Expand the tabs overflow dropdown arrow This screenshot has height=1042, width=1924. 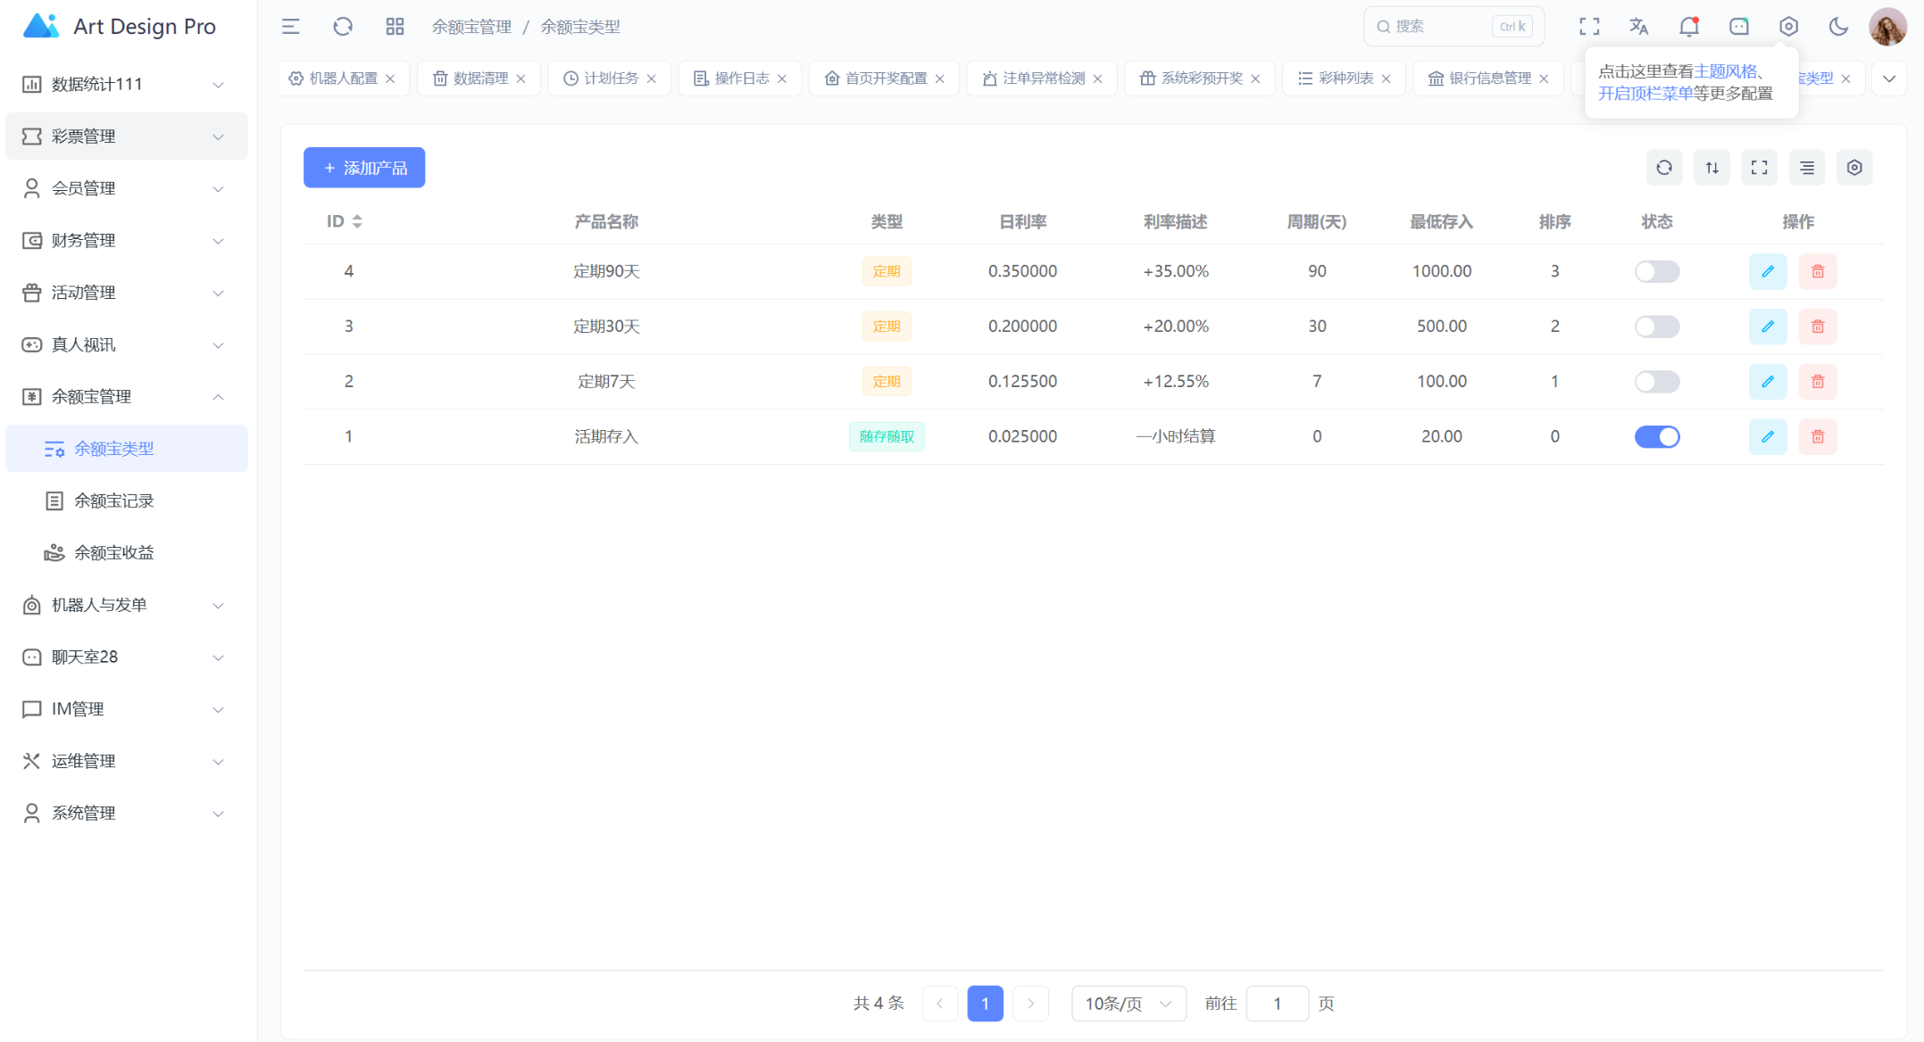coord(1888,79)
